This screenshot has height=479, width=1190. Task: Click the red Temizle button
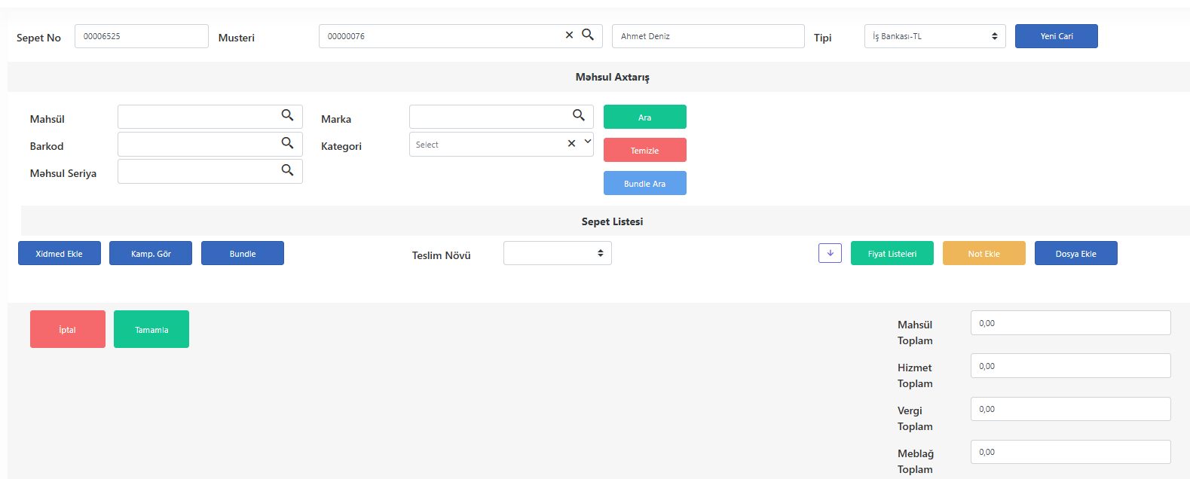645,150
